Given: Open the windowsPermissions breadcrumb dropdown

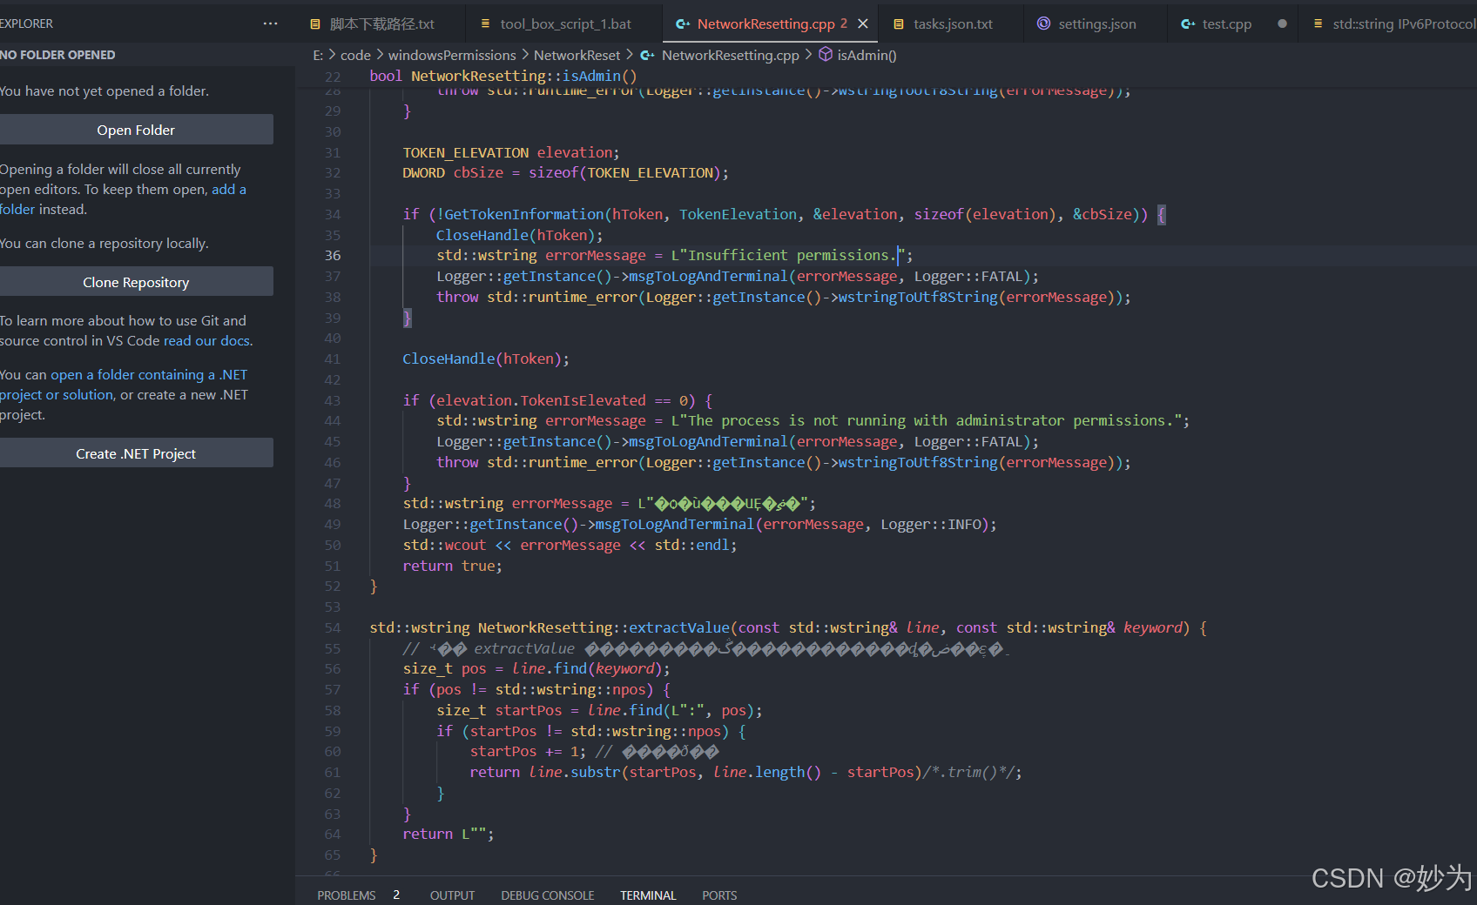Looking at the screenshot, I should click(452, 55).
